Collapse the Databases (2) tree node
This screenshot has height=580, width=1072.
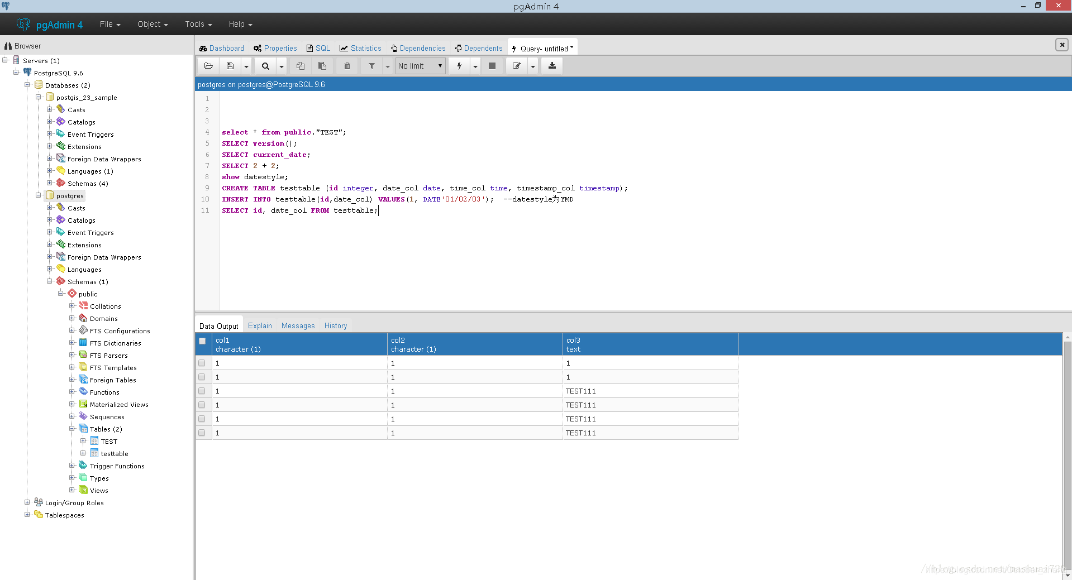pos(27,85)
